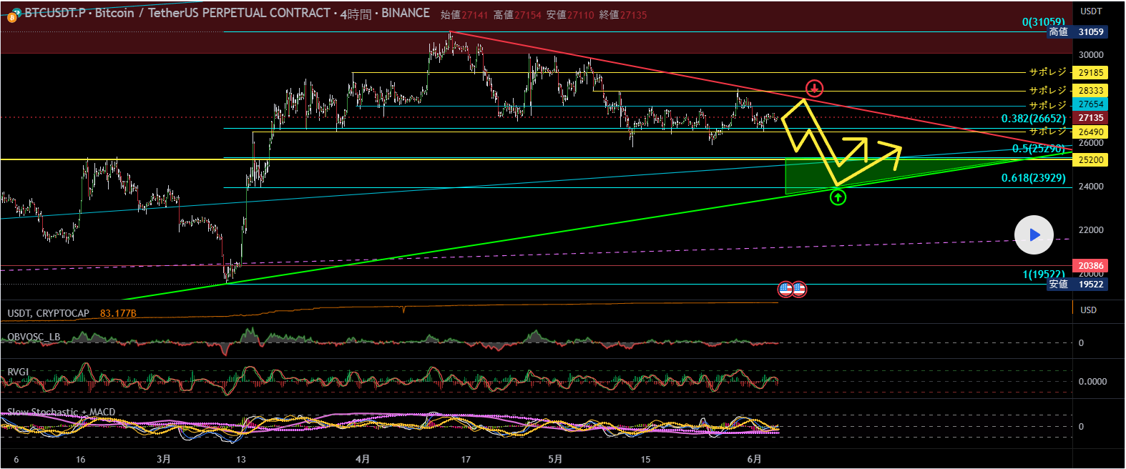Image resolution: width=1126 pixels, height=469 pixels.
Task: Click the 4時間 timeframe label
Action: [x=356, y=14]
